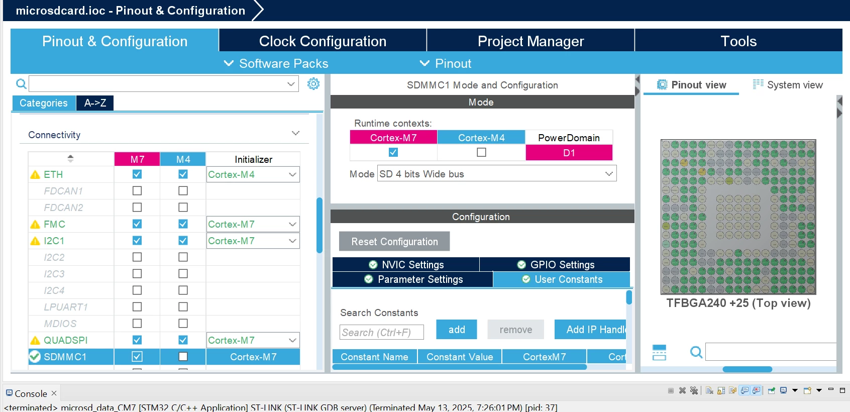The width and height of the screenshot is (850, 412).
Task: Click the I2C1 warning triangle icon
Action: click(35, 241)
